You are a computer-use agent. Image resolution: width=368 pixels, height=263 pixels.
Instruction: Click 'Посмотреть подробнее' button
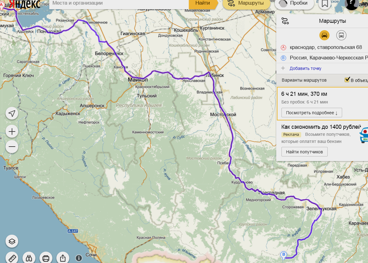point(312,113)
